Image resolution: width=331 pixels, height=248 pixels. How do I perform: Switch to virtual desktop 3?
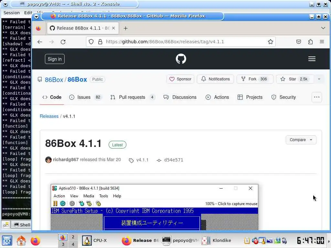[x=63, y=244]
